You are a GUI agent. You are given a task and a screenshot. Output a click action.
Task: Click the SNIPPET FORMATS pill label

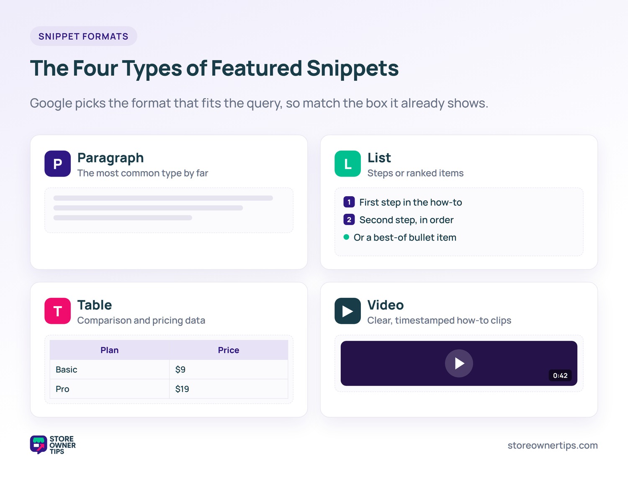tap(83, 36)
